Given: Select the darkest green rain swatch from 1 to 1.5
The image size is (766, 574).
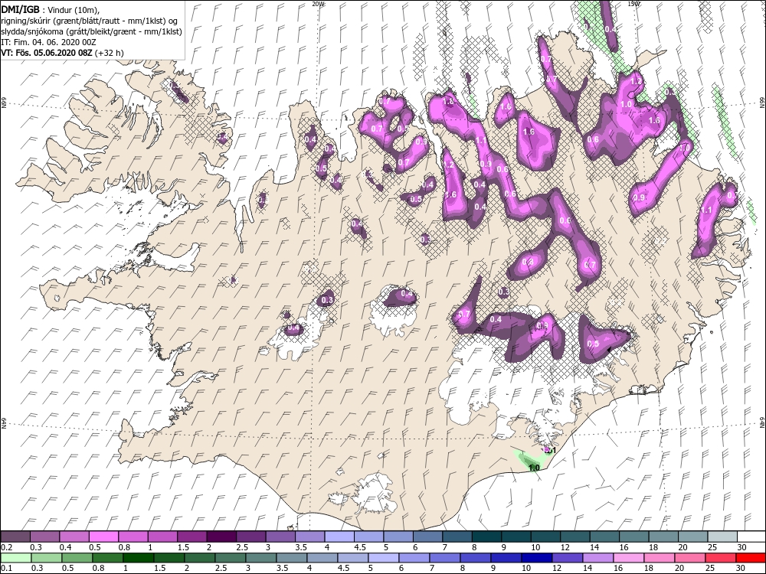Looking at the screenshot, I should point(138,557).
